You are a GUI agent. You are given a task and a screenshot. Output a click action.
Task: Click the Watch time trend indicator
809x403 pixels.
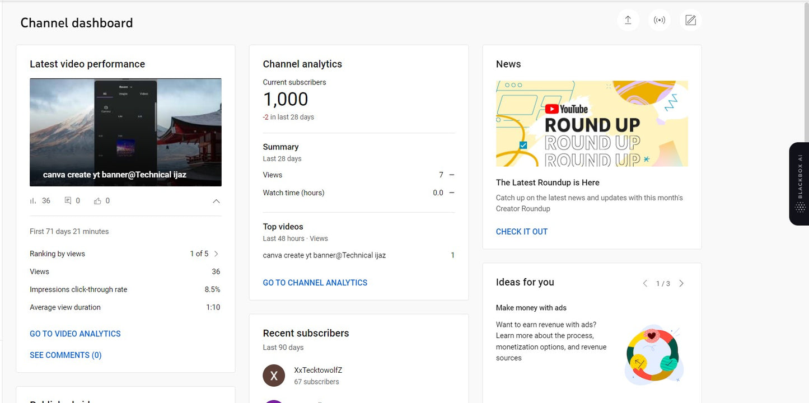click(x=451, y=193)
